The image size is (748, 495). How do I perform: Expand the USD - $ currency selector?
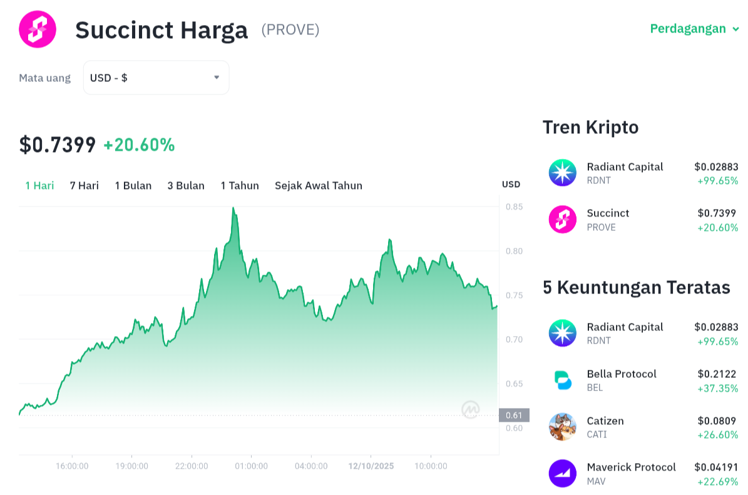156,78
